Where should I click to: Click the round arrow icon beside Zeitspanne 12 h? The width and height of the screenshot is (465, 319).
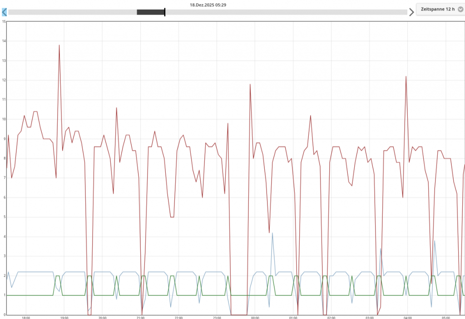[x=460, y=9]
